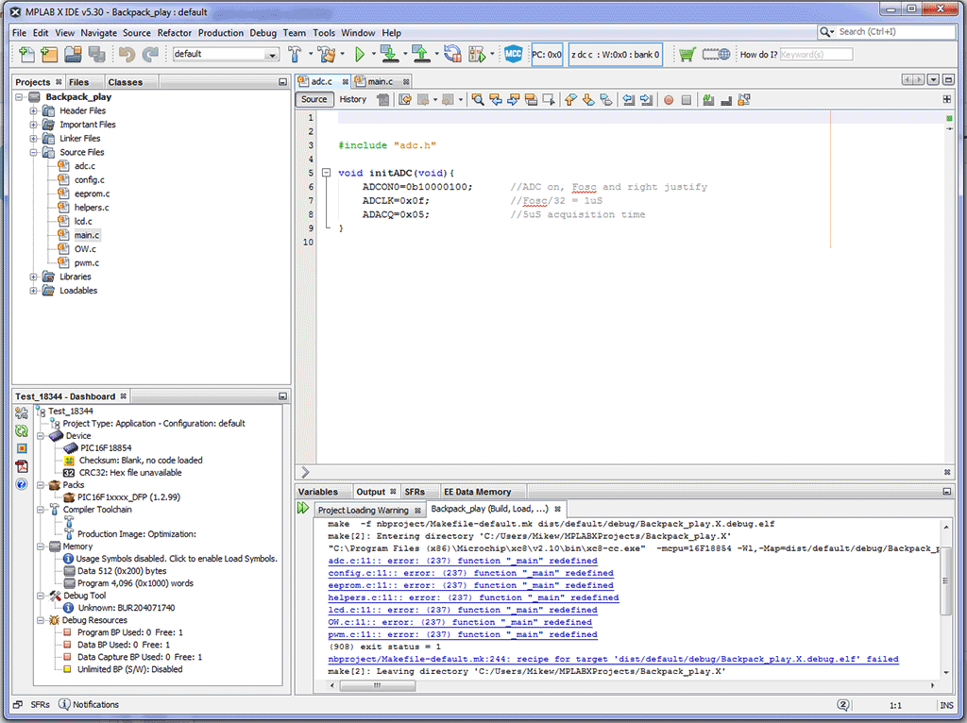The width and height of the screenshot is (967, 723).
Task: Expand the Important Files folder
Action: tap(33, 125)
